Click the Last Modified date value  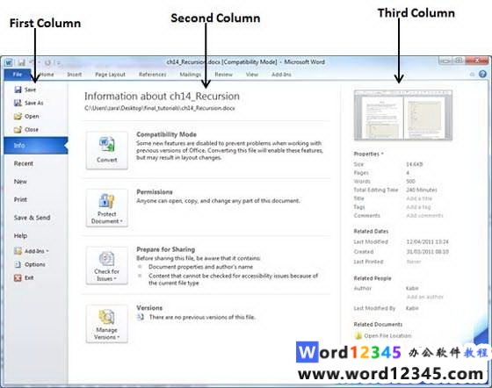(427, 241)
